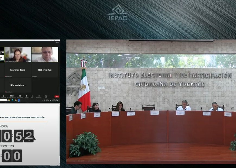This screenshot has height=168, width=236.
Task: Open the Whiteboards icon in Zoom
Action: [39, 96]
